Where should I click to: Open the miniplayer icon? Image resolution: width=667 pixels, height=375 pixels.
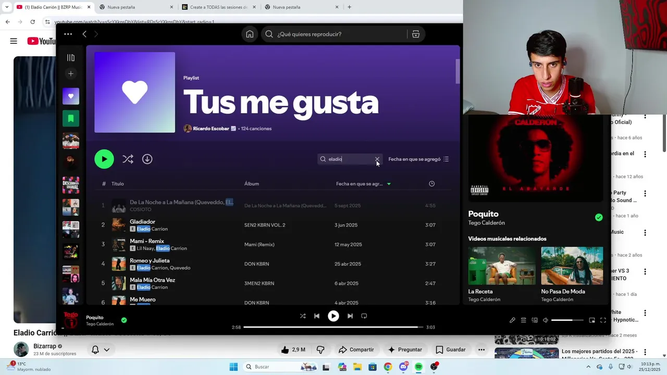pyautogui.click(x=592, y=320)
